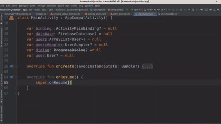Open the Code menu

(33, 6)
